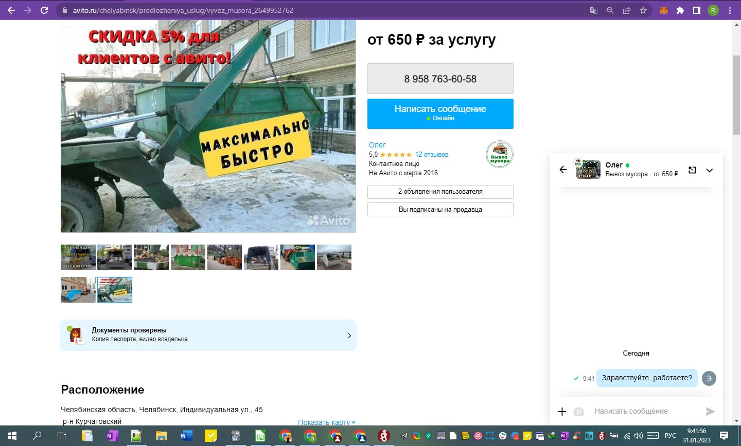Open seller Олег's profile link
Viewport: 741px width, 446px height.
point(377,145)
